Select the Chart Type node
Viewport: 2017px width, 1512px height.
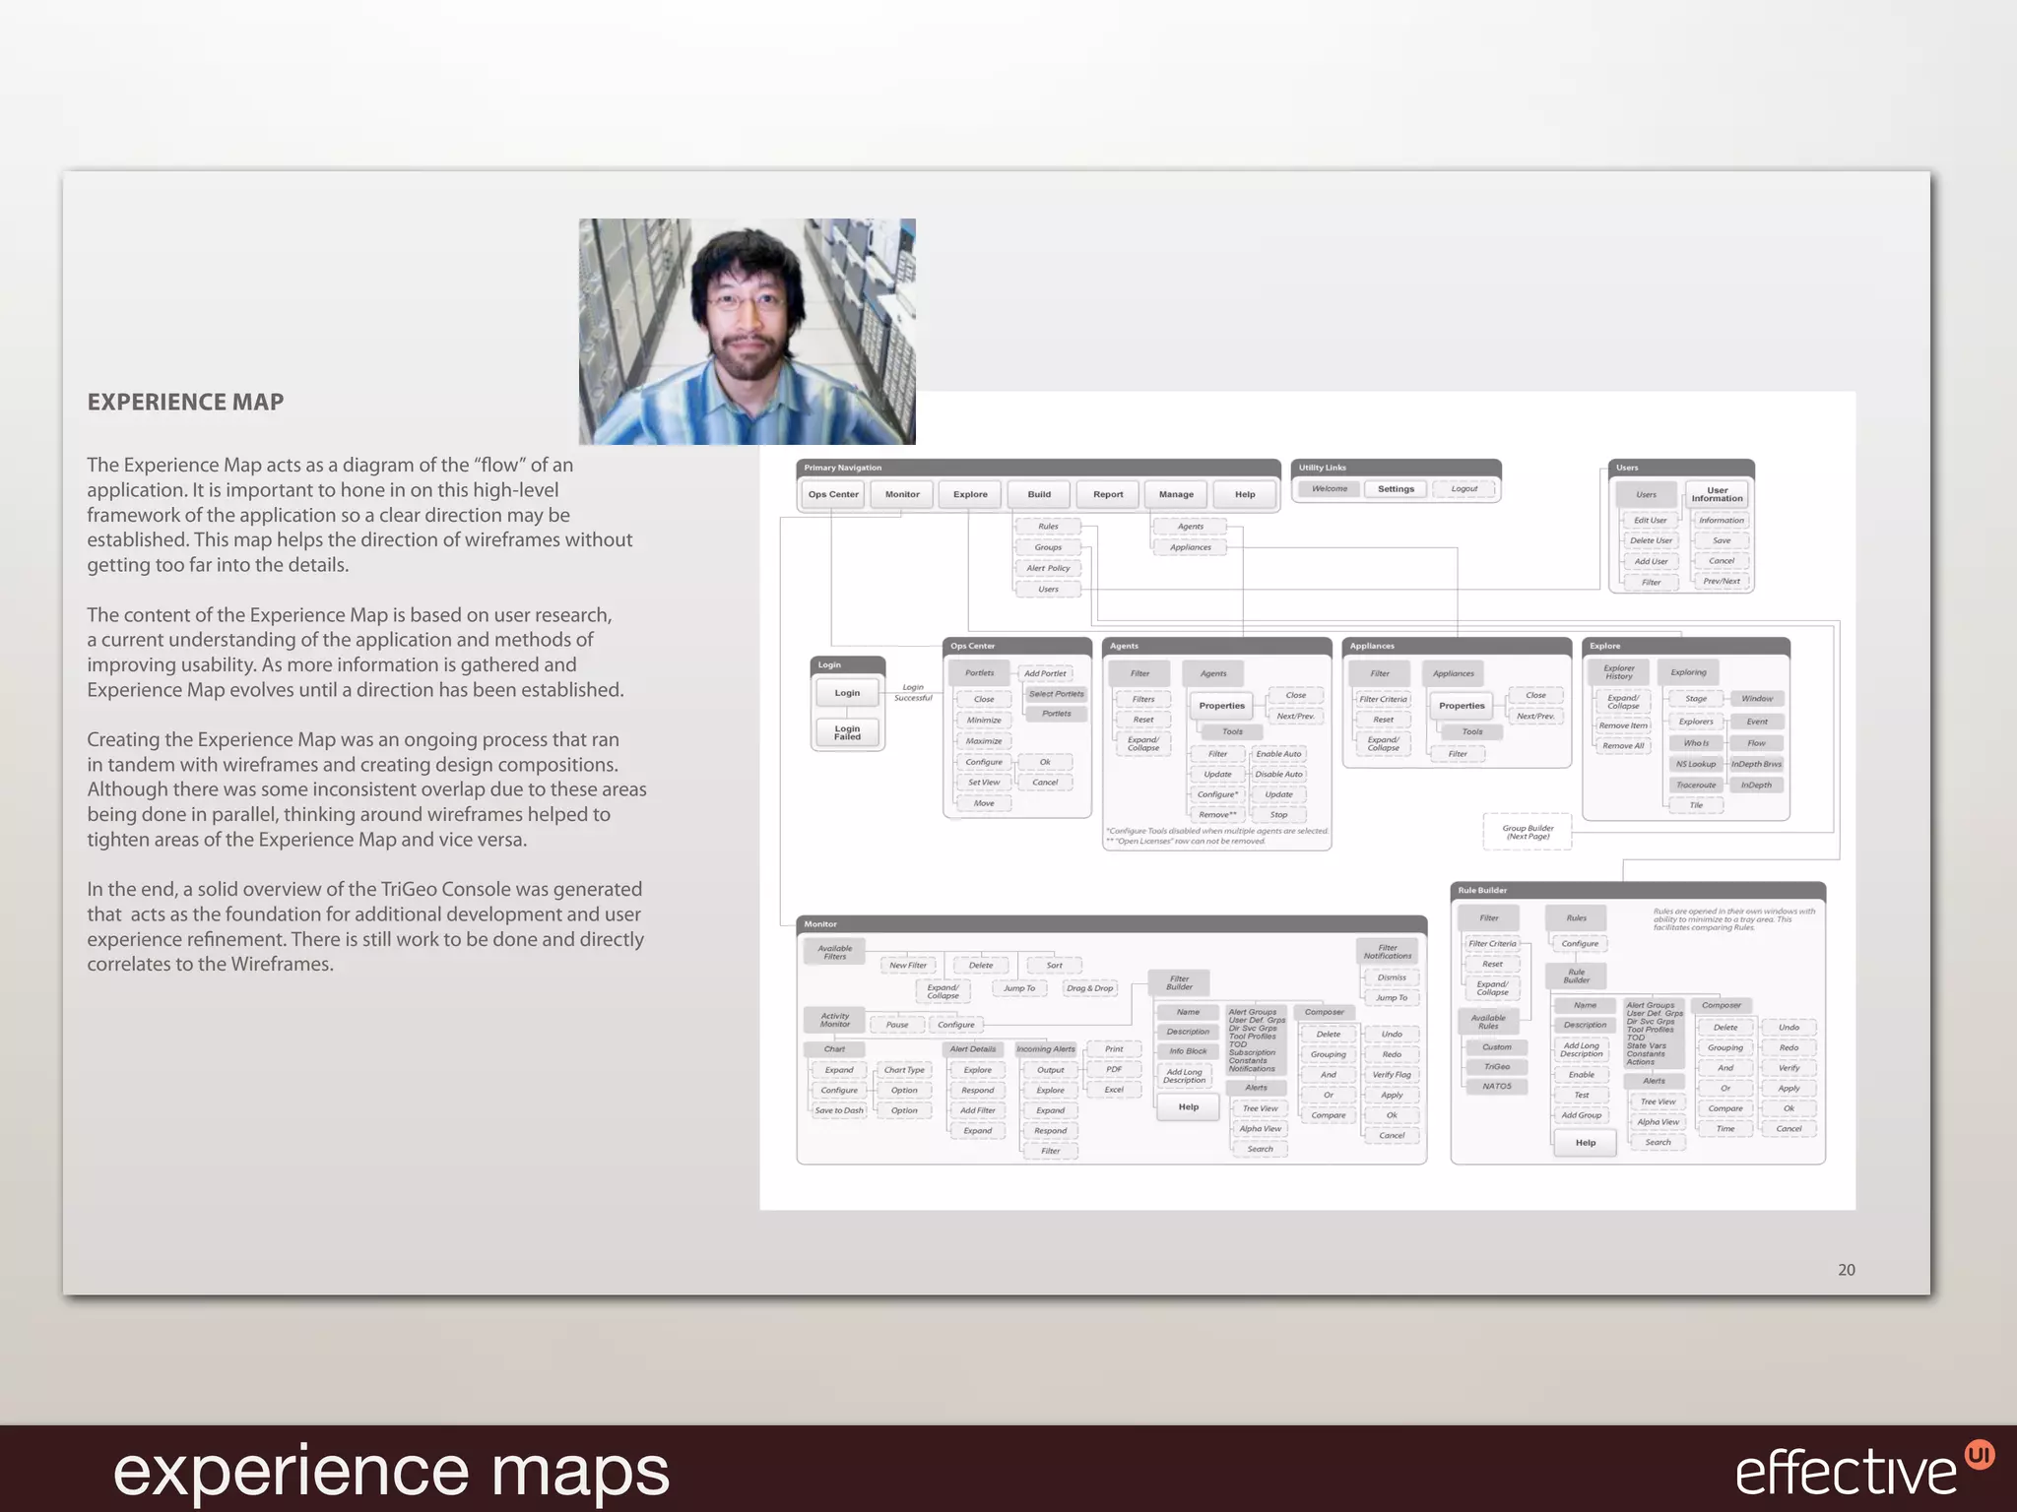(904, 1070)
